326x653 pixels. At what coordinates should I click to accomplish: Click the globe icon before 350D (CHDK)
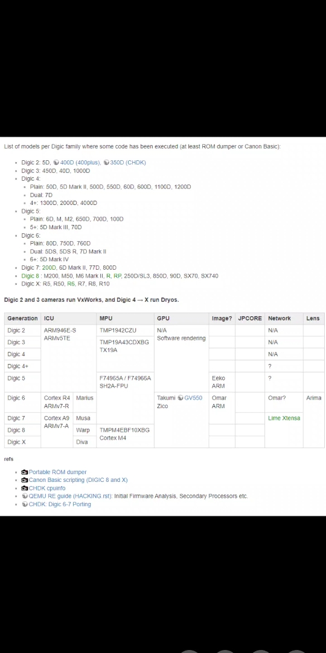tap(106, 163)
